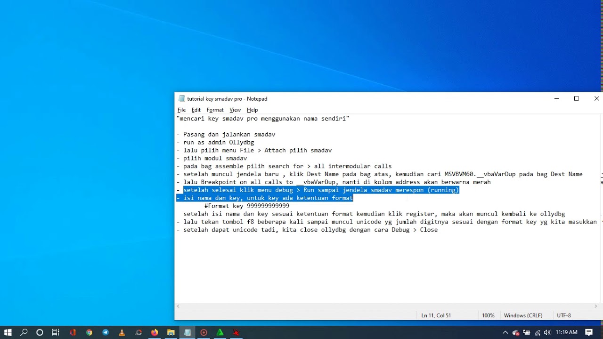The width and height of the screenshot is (603, 339).
Task: Open volume speaker tray icon
Action: tap(547, 332)
